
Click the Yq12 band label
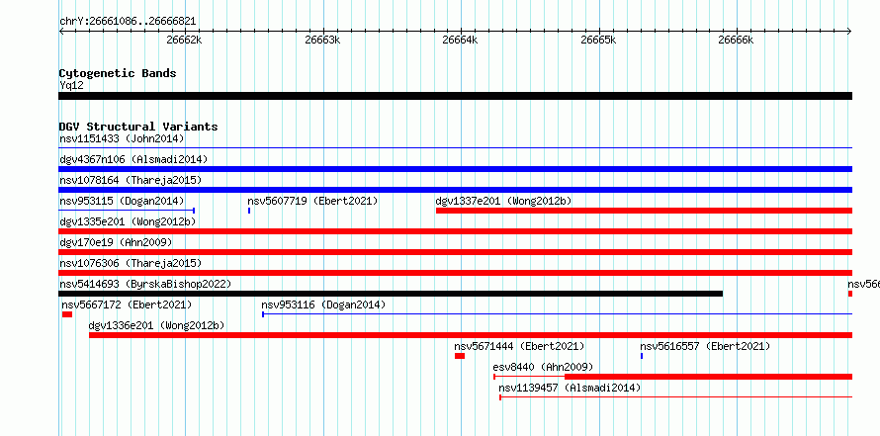pyautogui.click(x=71, y=86)
